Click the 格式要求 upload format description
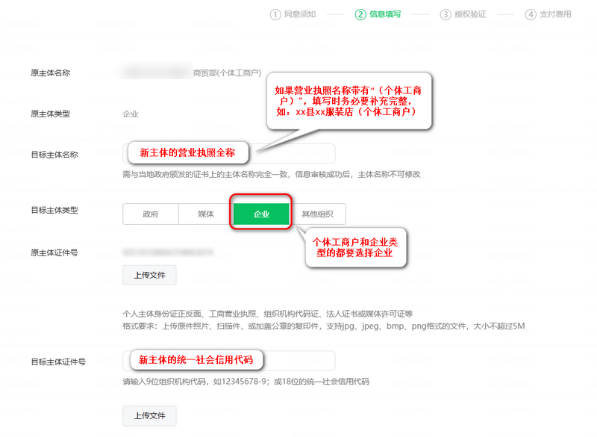This screenshot has height=437, width=597. [x=324, y=326]
